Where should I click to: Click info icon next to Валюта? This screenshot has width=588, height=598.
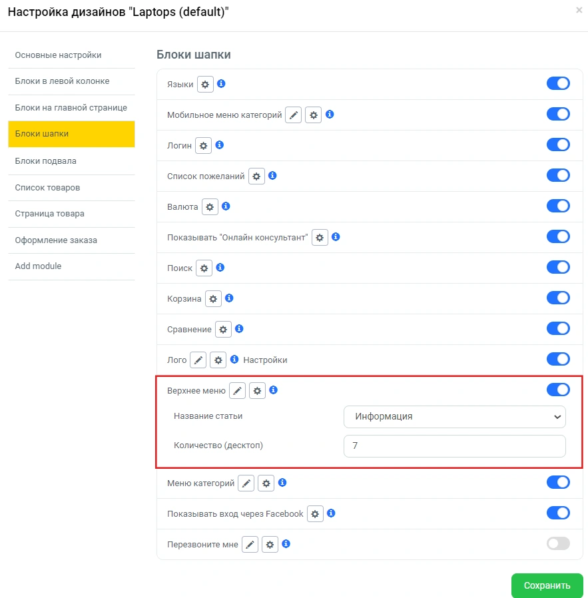(x=226, y=206)
